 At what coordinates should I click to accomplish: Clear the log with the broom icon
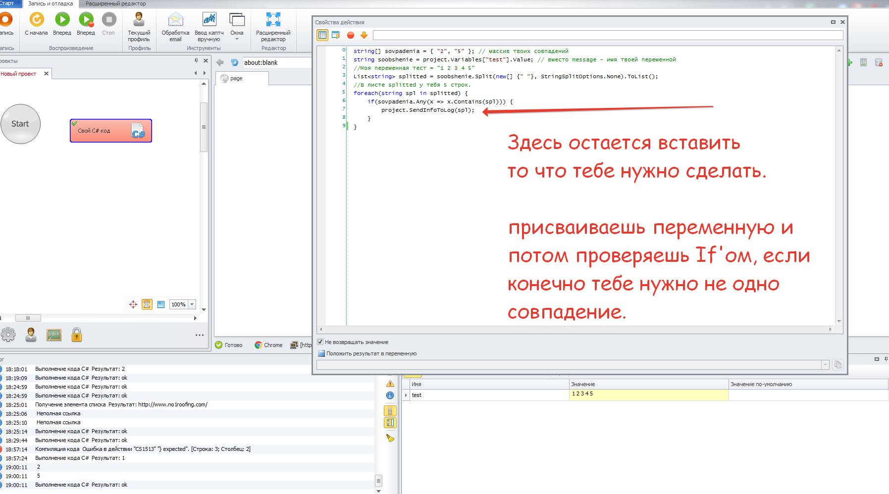[390, 438]
